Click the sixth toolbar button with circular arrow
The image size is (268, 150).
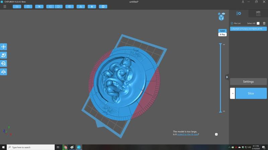coord(70,6)
